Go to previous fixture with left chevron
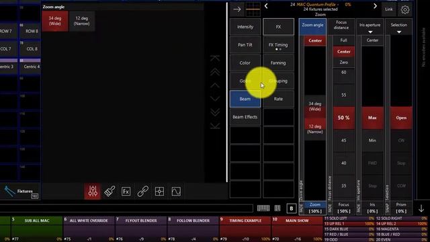 (x=266, y=6)
